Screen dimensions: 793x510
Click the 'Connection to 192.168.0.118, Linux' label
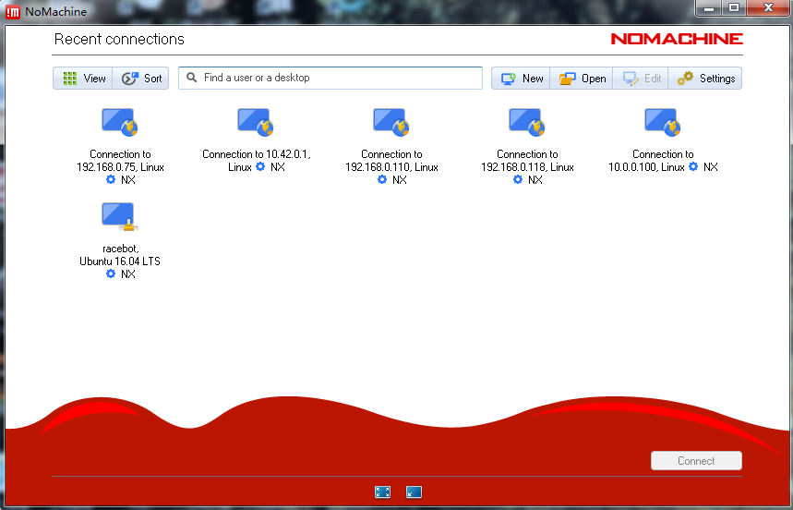(527, 161)
